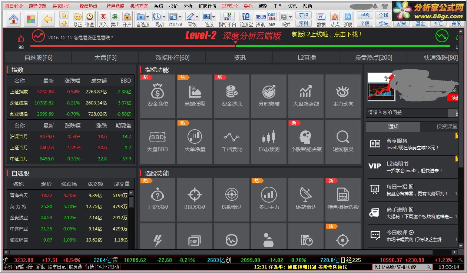This screenshot has width=467, height=273.
Task: Open the 多日主力 tile
Action: 269,199
